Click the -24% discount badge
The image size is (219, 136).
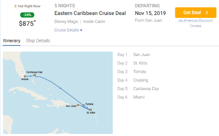coord(27,15)
